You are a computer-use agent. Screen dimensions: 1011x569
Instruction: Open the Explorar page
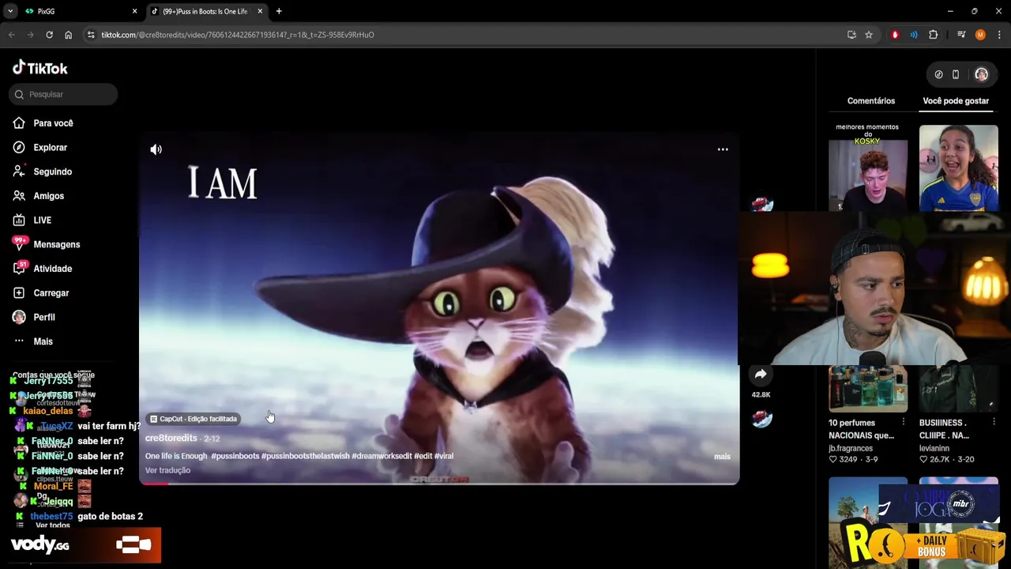[50, 148]
